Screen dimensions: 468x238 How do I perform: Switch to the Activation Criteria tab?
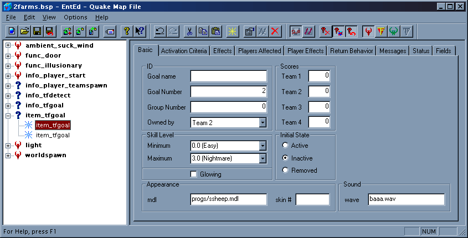pyautogui.click(x=184, y=51)
